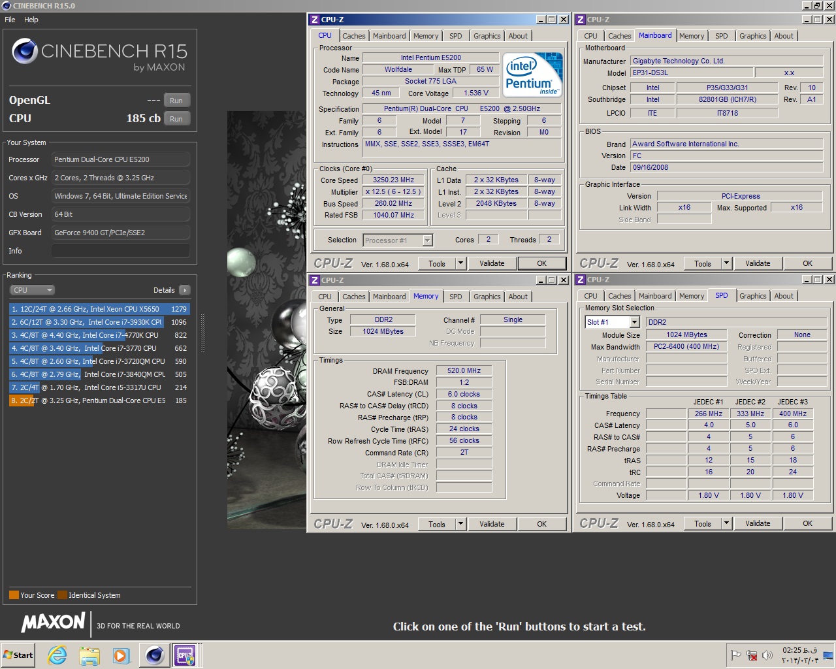Switch to the Cinebench taskbar icon
836x669 pixels.
click(155, 655)
